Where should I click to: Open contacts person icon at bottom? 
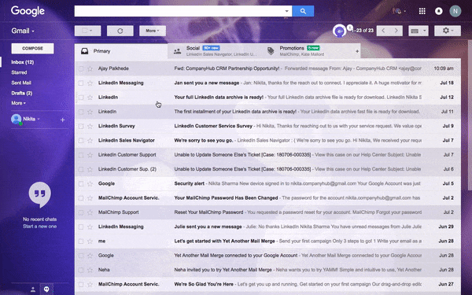[x=33, y=289]
